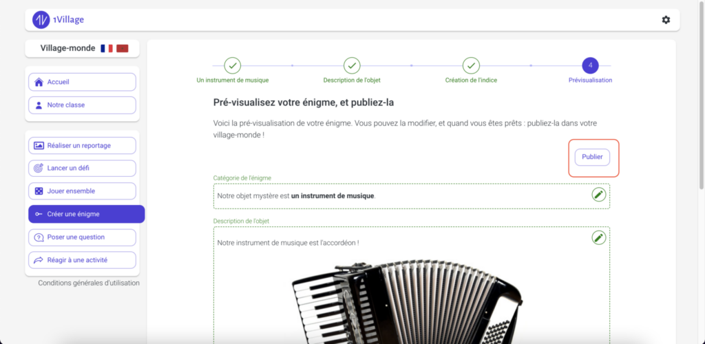Click the picture icon beside Réaliser un reportage
705x344 pixels.
(39, 145)
